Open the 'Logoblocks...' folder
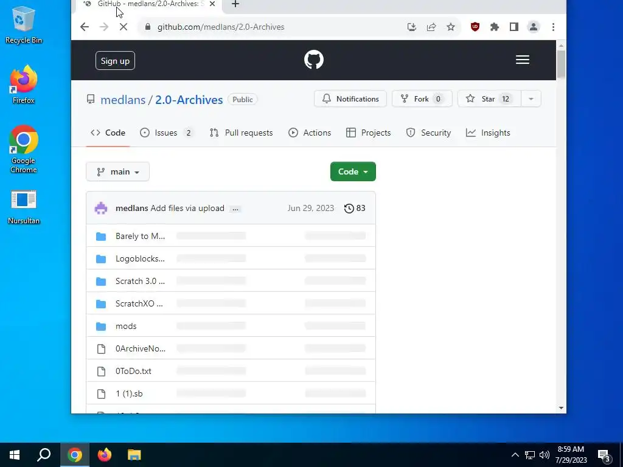623x467 pixels. pyautogui.click(x=140, y=258)
